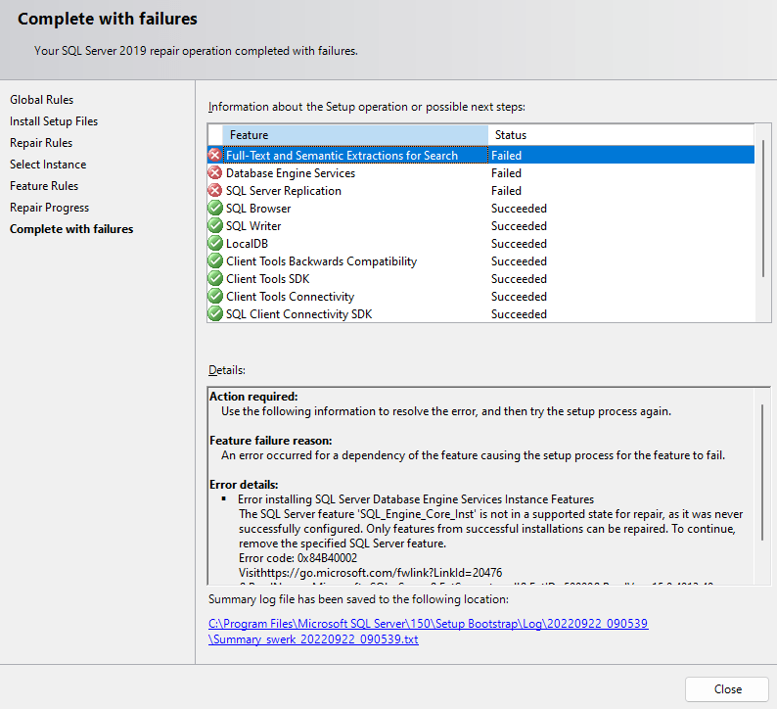Click the check icon beside SQL Client Connectivity SDK

(215, 313)
